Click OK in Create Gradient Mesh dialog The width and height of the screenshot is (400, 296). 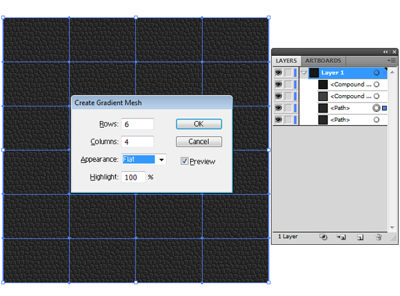click(x=199, y=124)
